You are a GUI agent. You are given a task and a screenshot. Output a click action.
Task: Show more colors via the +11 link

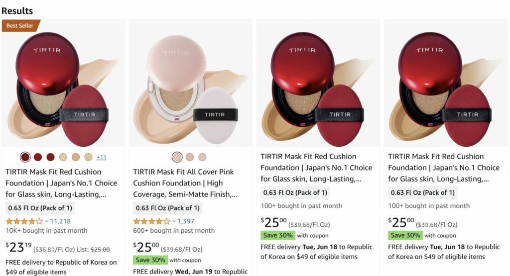102,157
